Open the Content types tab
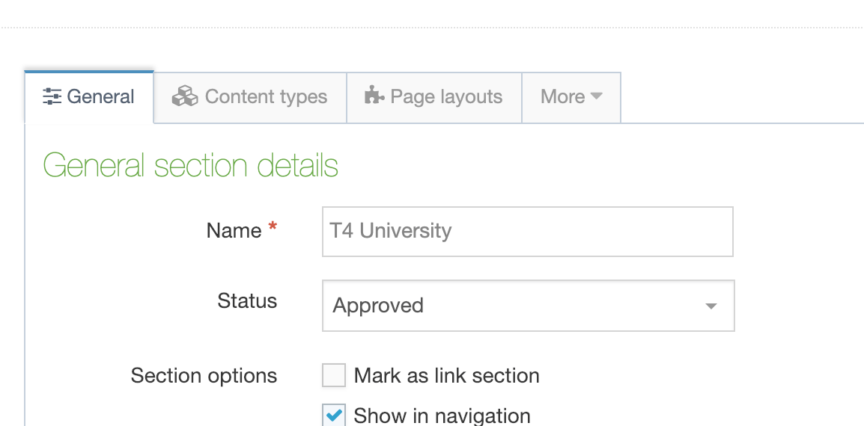 click(250, 97)
